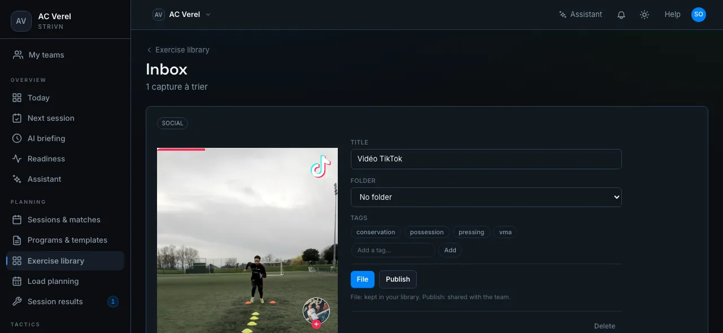Click the Load planning calendar icon
The image size is (723, 333).
[17, 281]
